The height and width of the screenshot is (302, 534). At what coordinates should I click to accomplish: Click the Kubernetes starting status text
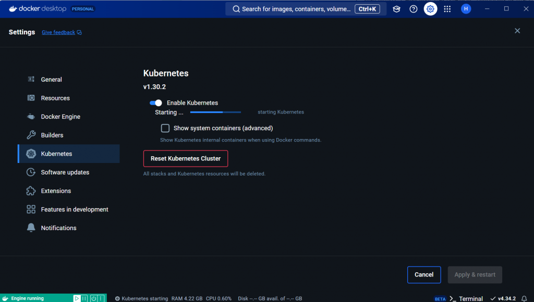tap(145, 298)
